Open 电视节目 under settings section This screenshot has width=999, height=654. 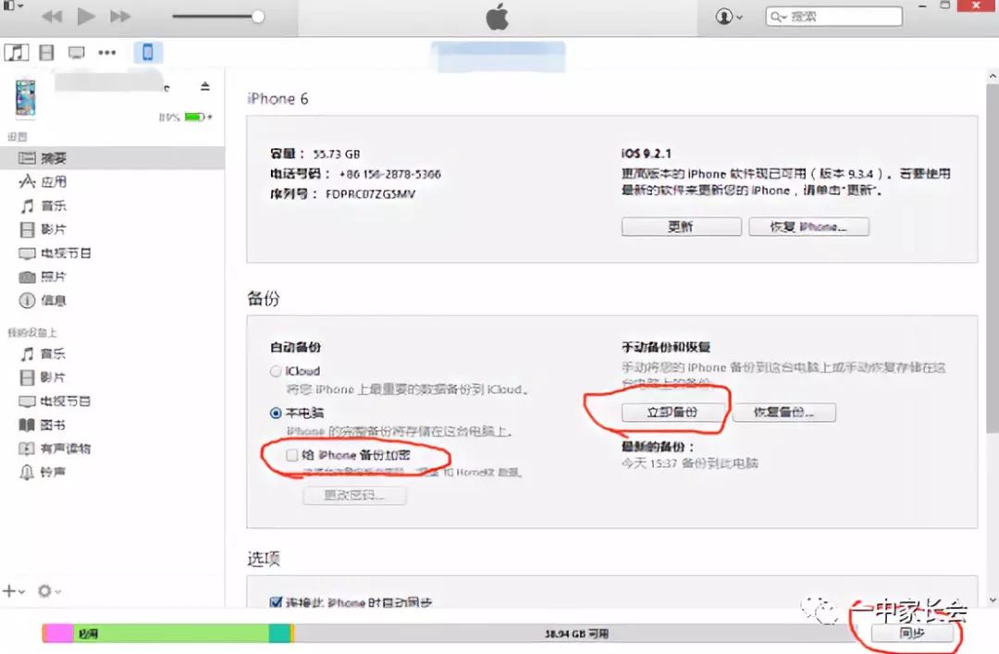[55, 253]
